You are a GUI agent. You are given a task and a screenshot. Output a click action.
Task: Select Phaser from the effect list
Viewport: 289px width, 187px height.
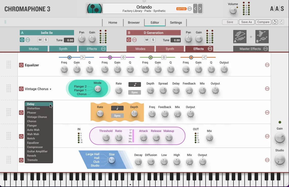[x=32, y=112]
